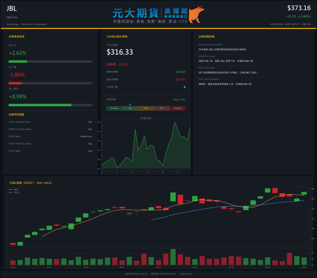
Task: Select the Hold rating segment
Action: click(146, 109)
